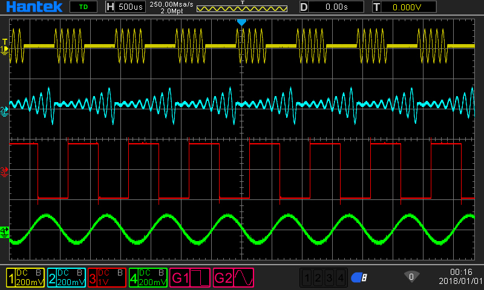The image size is (484, 290).
Task: Click the TD trigger status indicator
Action: tap(82, 7)
